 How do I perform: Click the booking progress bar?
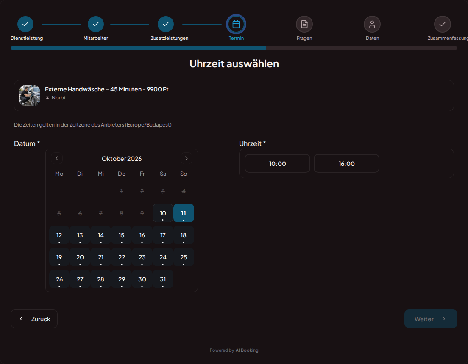234,48
